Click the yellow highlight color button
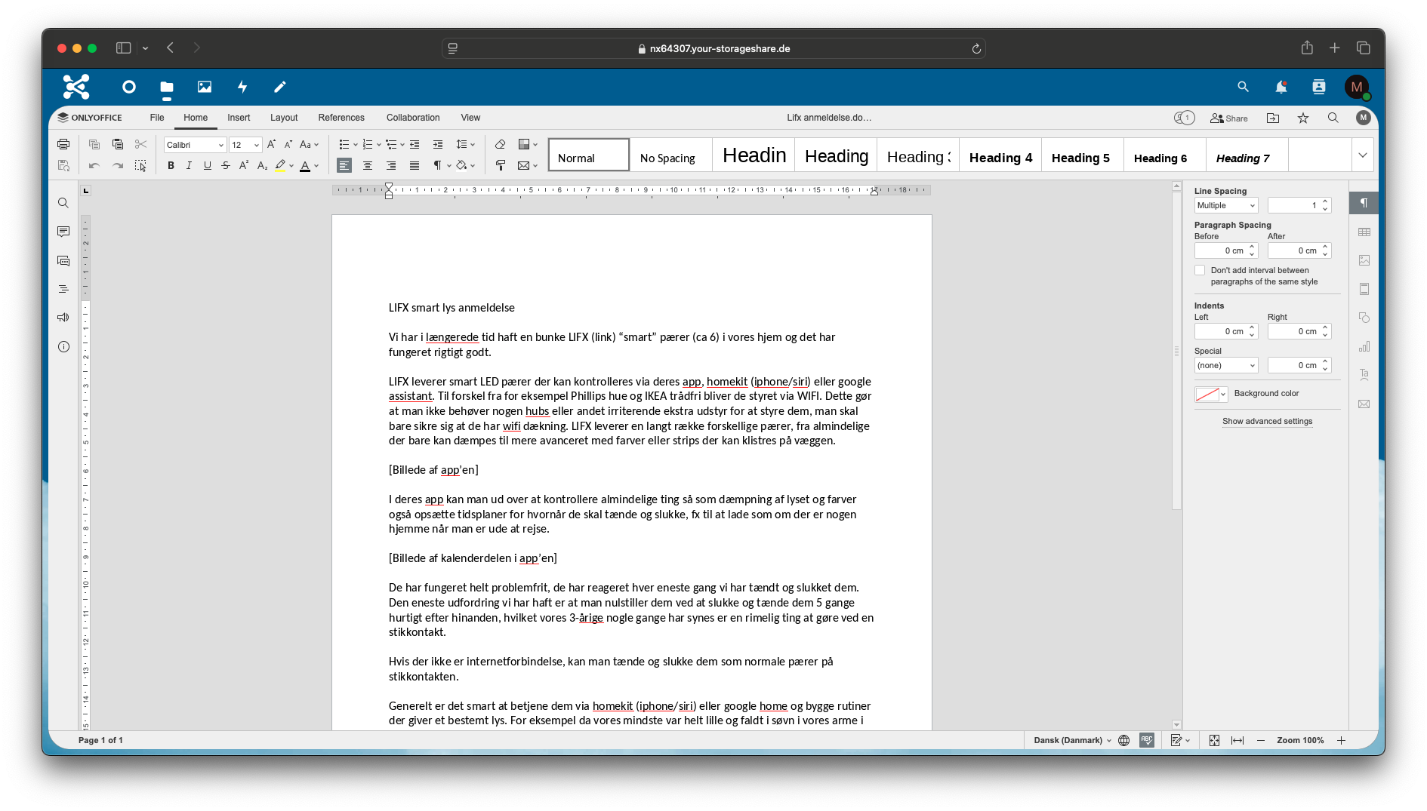 [280, 165]
